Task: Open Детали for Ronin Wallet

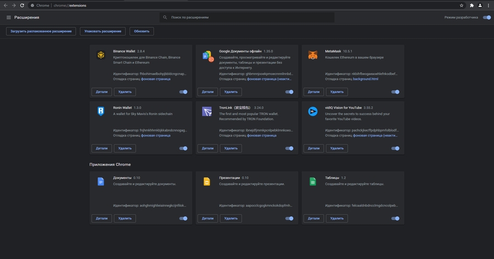Action: (x=102, y=148)
